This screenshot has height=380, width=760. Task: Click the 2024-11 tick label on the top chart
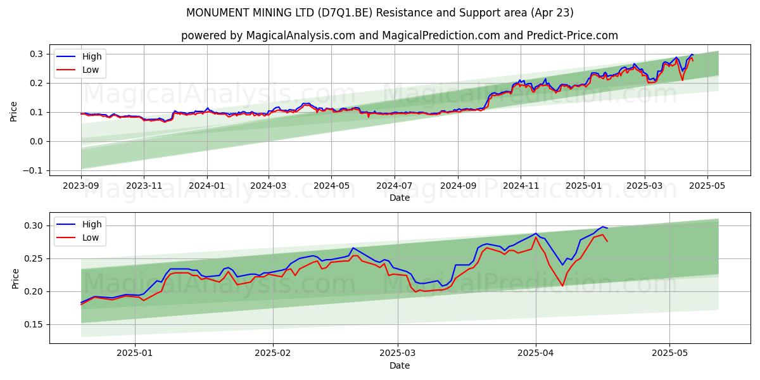(x=521, y=187)
